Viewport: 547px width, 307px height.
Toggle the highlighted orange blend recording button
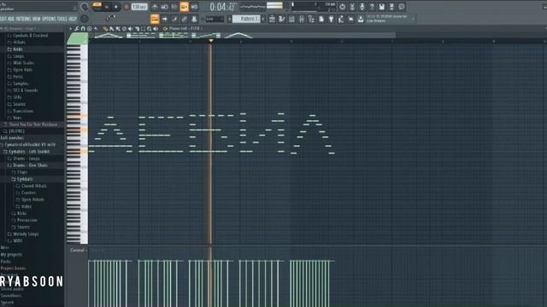coord(185,7)
